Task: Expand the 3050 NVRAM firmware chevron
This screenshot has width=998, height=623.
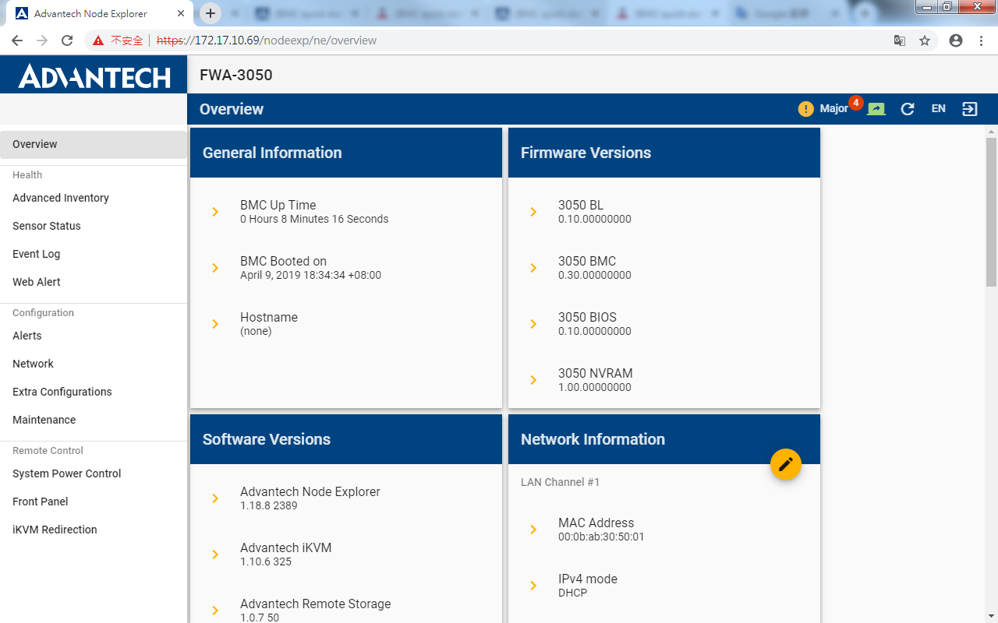Action: pos(533,380)
